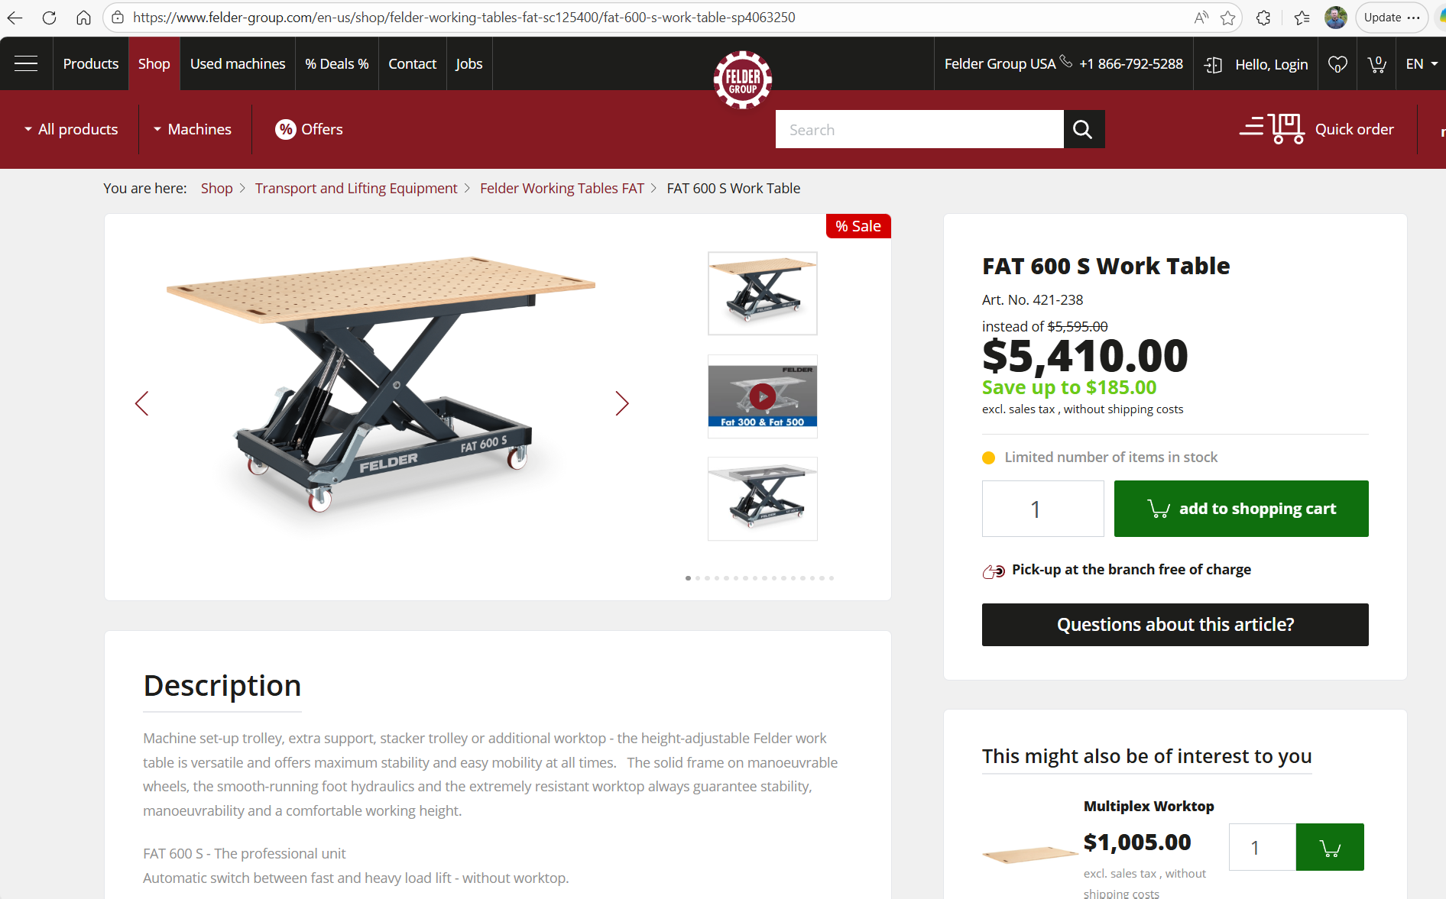
Task: Open the % Deals % menu item
Action: 337,64
